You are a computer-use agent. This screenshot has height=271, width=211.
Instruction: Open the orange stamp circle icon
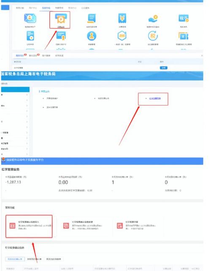(x=92, y=36)
